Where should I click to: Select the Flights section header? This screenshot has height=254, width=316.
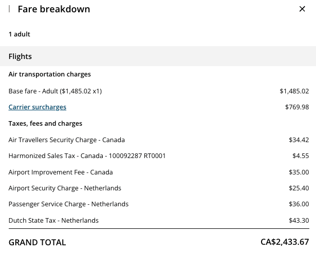20,56
